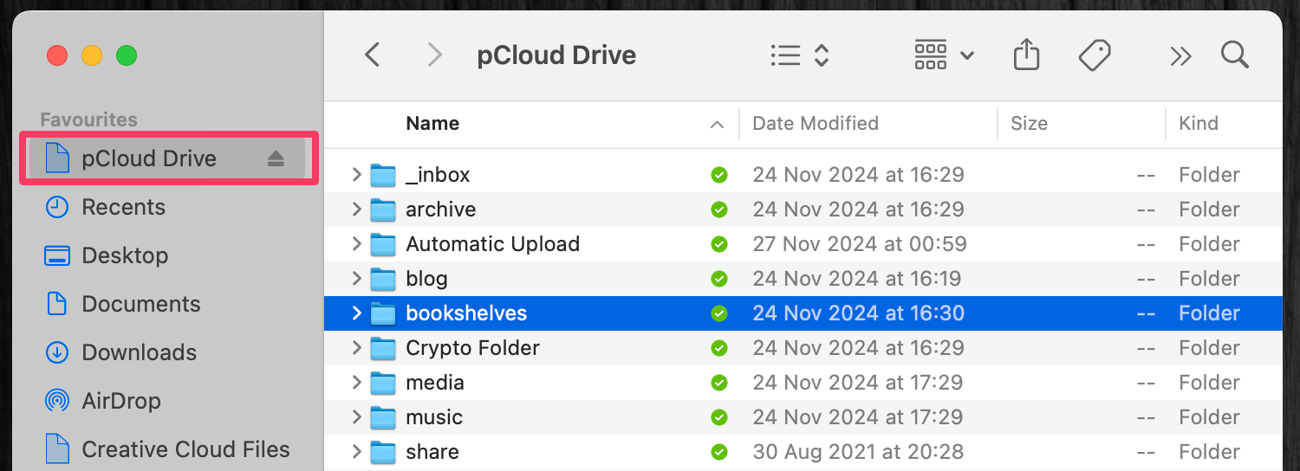The image size is (1300, 471).
Task: Select Creative Cloud Files in sidebar
Action: [185, 449]
